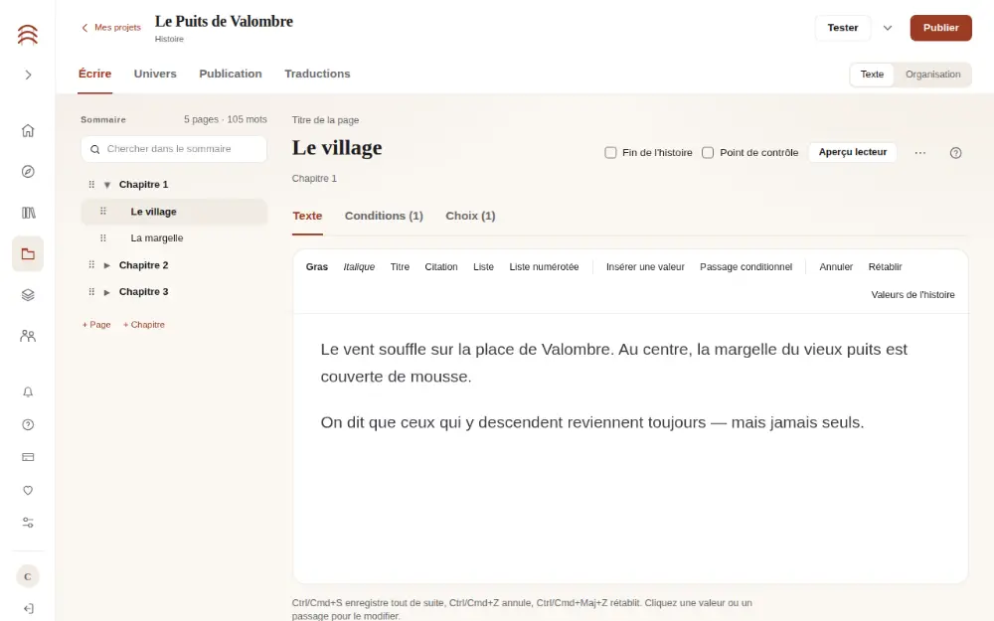Image resolution: width=994 pixels, height=621 pixels.
Task: Click drag handle of La margelle
Action: coord(102,238)
